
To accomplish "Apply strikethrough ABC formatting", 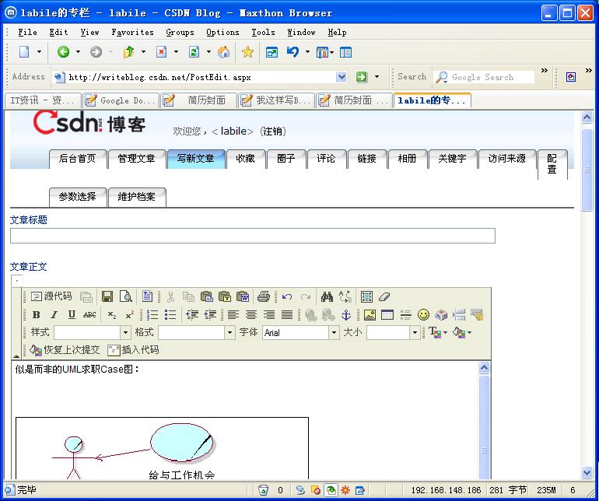I will 89,315.
